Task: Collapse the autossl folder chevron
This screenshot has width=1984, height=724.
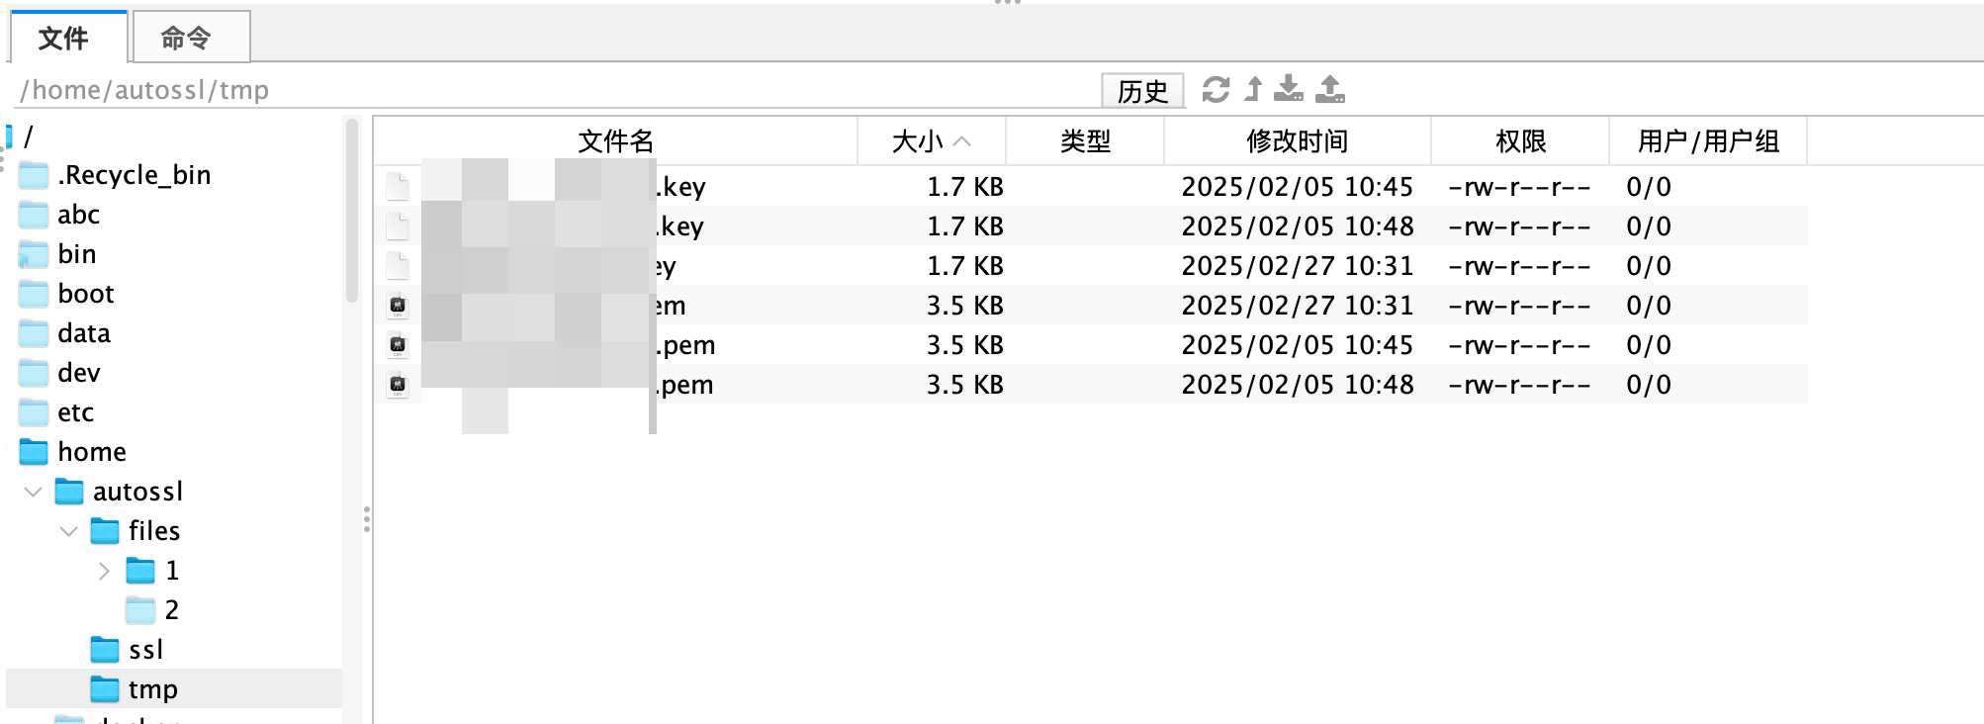Action: pyautogui.click(x=34, y=492)
